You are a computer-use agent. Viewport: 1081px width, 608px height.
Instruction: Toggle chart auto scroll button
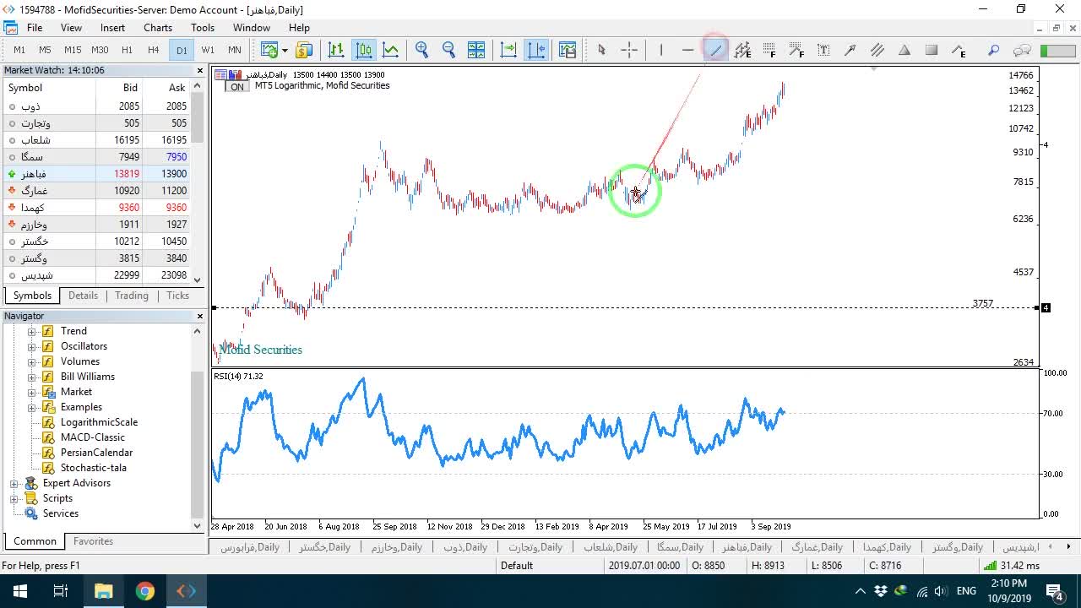508,50
